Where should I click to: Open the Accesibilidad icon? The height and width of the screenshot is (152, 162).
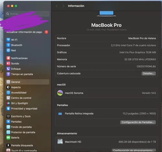pos(8,93)
